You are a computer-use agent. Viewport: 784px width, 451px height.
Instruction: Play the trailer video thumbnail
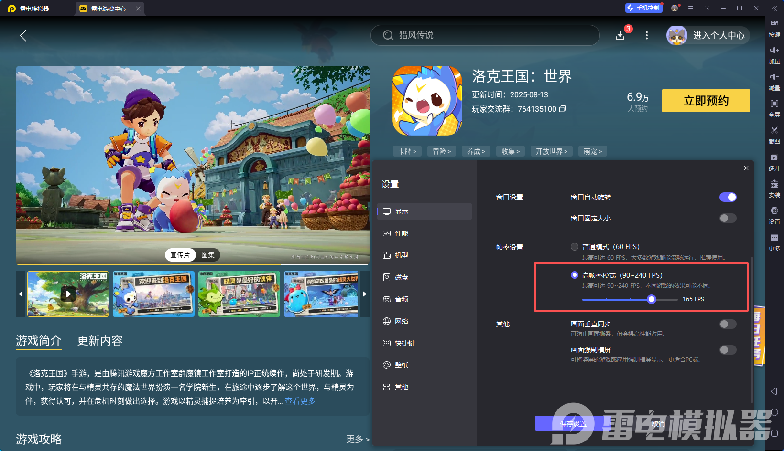pos(68,294)
